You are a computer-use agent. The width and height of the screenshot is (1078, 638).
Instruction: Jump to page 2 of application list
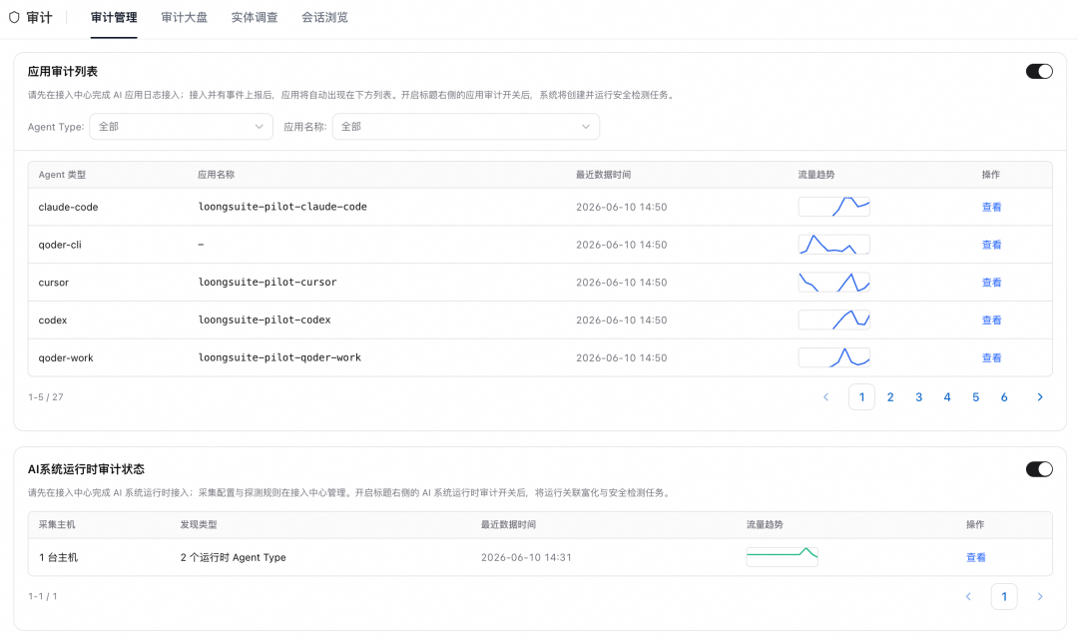pyautogui.click(x=890, y=397)
